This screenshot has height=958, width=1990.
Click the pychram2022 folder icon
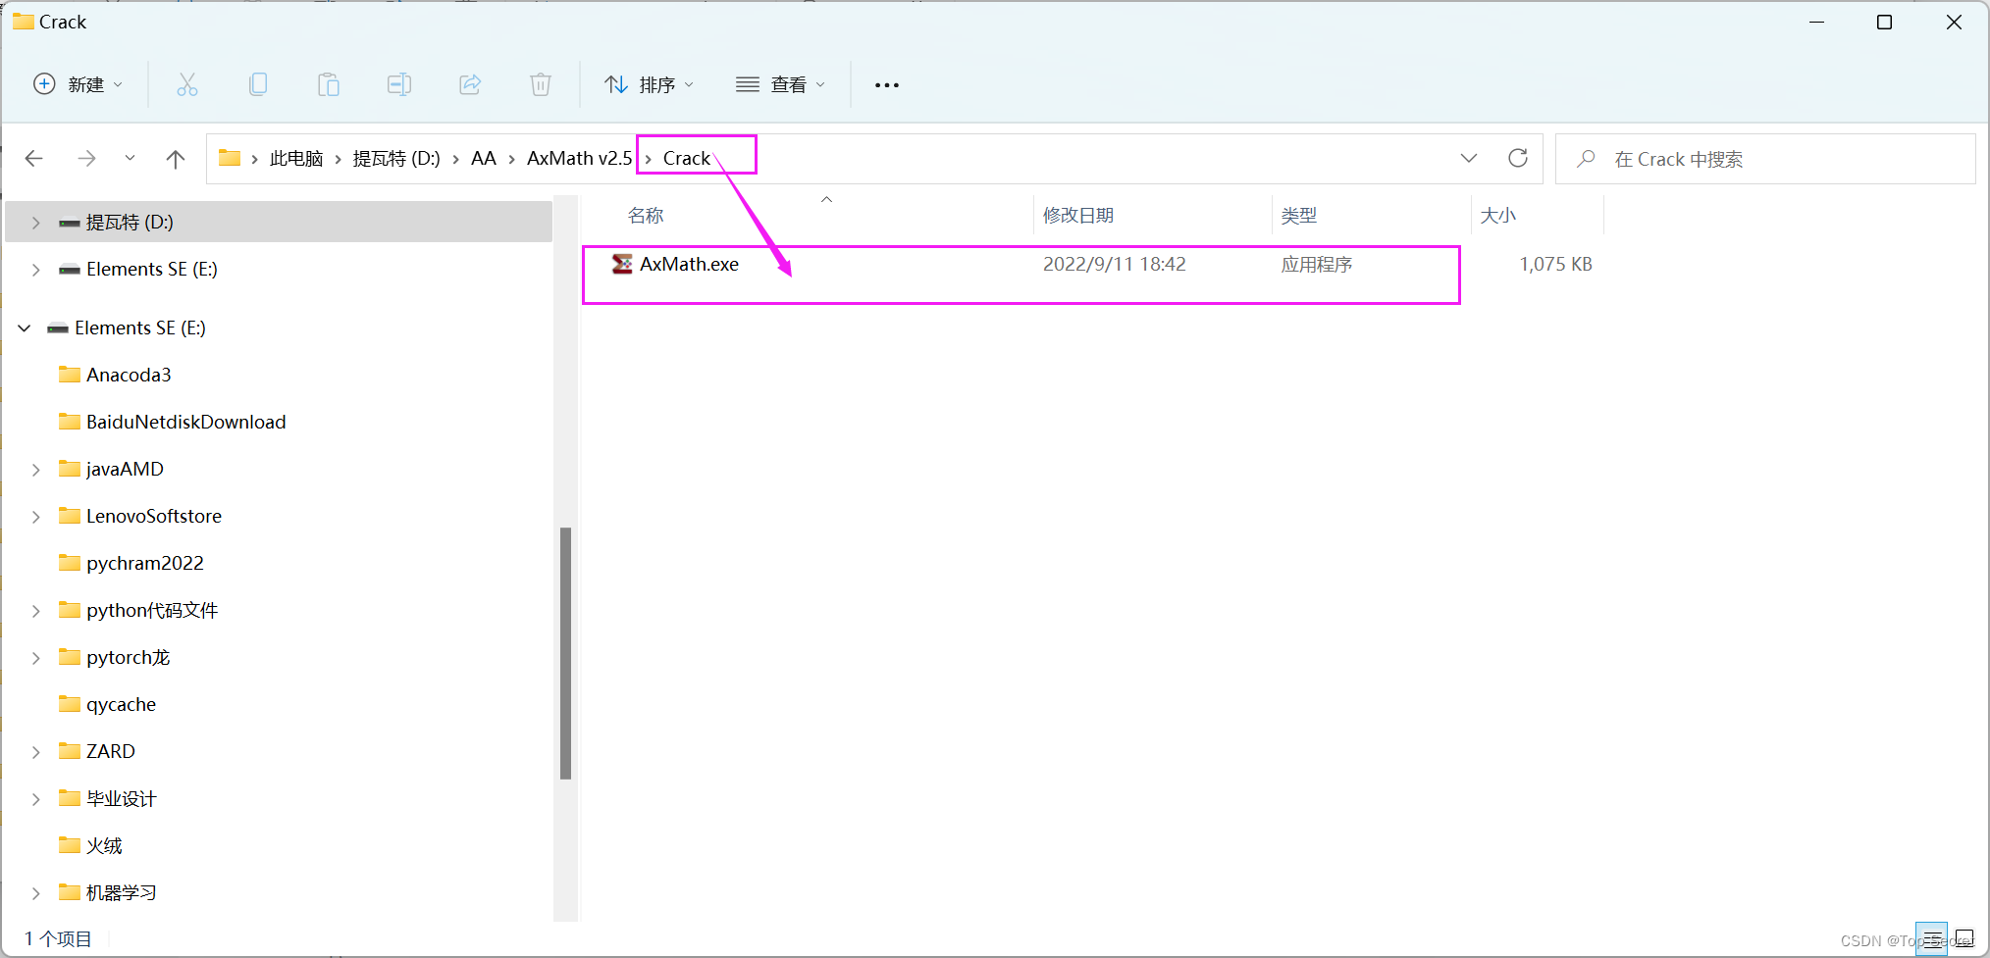click(x=70, y=563)
